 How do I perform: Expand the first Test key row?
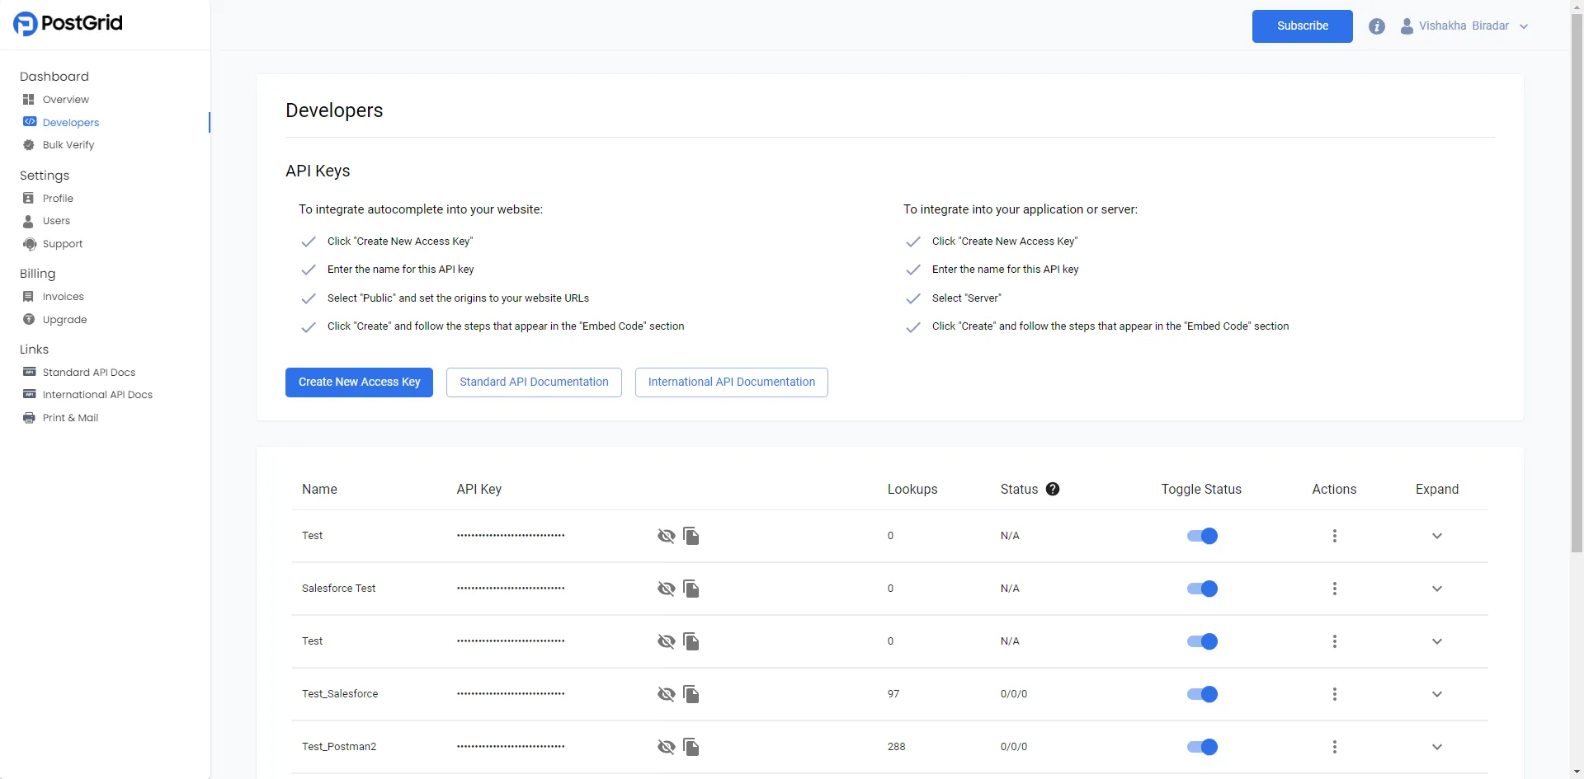click(x=1436, y=535)
